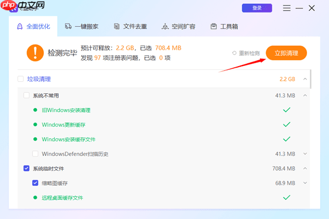Collapse the 系统临时文件 group chevron
329x219 pixels.
coord(305,168)
